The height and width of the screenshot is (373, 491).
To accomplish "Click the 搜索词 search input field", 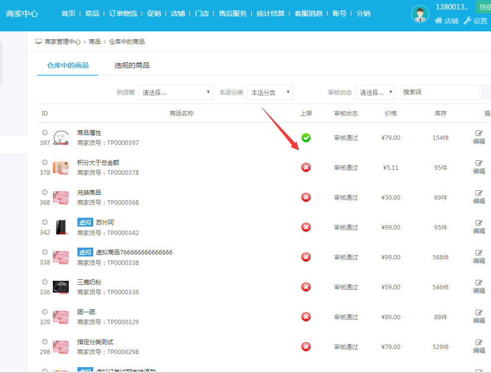I will [x=440, y=92].
